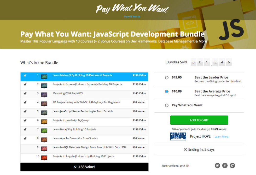Click lock icon for Apache Cassandra course
This screenshot has width=256, height=175.
point(25,138)
